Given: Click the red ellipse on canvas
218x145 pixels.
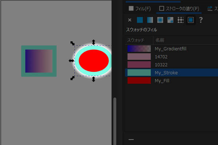Looking at the screenshot, I should coord(94,61).
